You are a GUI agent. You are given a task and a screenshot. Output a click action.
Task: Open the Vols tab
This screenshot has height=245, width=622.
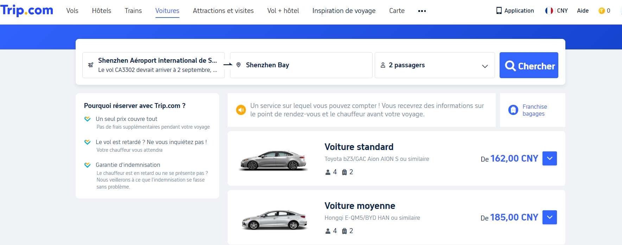(x=72, y=11)
